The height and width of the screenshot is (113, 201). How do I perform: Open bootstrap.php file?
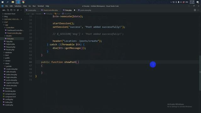[x=10, y=91]
